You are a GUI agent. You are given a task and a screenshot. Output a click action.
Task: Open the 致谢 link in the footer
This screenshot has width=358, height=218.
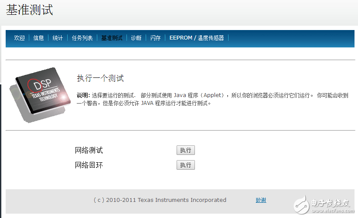(261, 200)
